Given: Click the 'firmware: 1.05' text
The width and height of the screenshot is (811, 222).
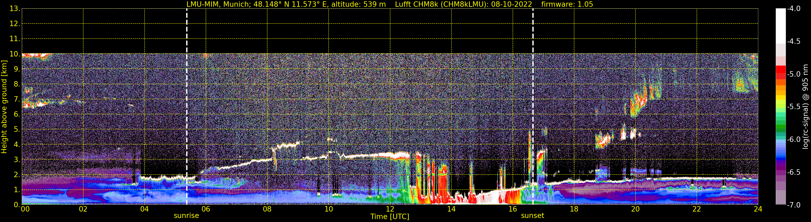Looking at the screenshot, I should pos(567,4).
